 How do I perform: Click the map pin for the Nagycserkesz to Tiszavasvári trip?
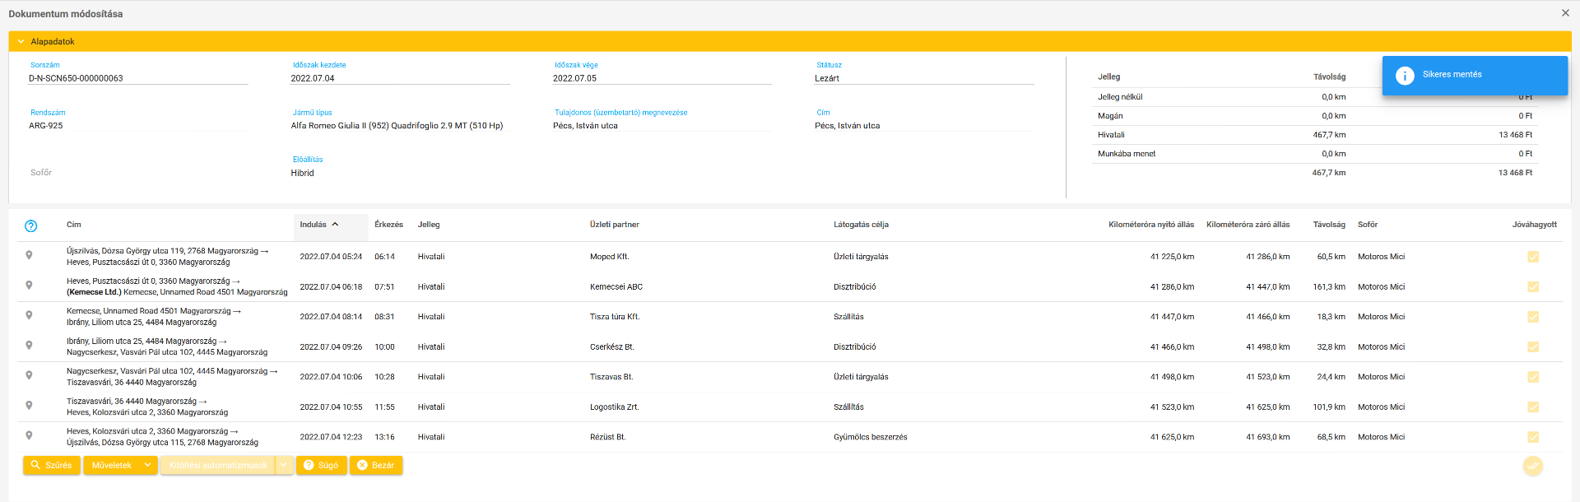click(x=29, y=375)
